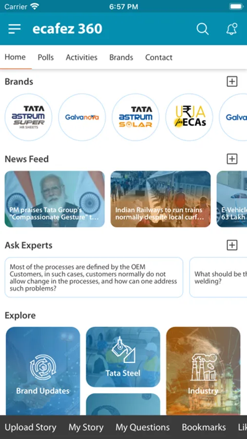Open the hamburger menu icon
Image resolution: width=247 pixels, height=439 pixels.
coord(14,29)
